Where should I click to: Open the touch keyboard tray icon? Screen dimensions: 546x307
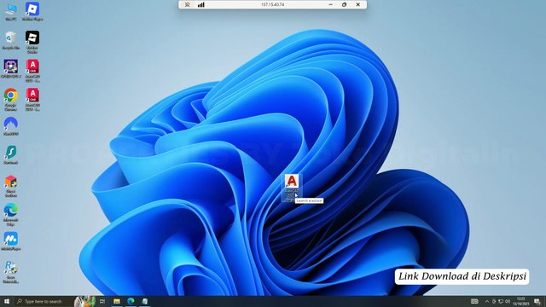pyautogui.click(x=474, y=301)
